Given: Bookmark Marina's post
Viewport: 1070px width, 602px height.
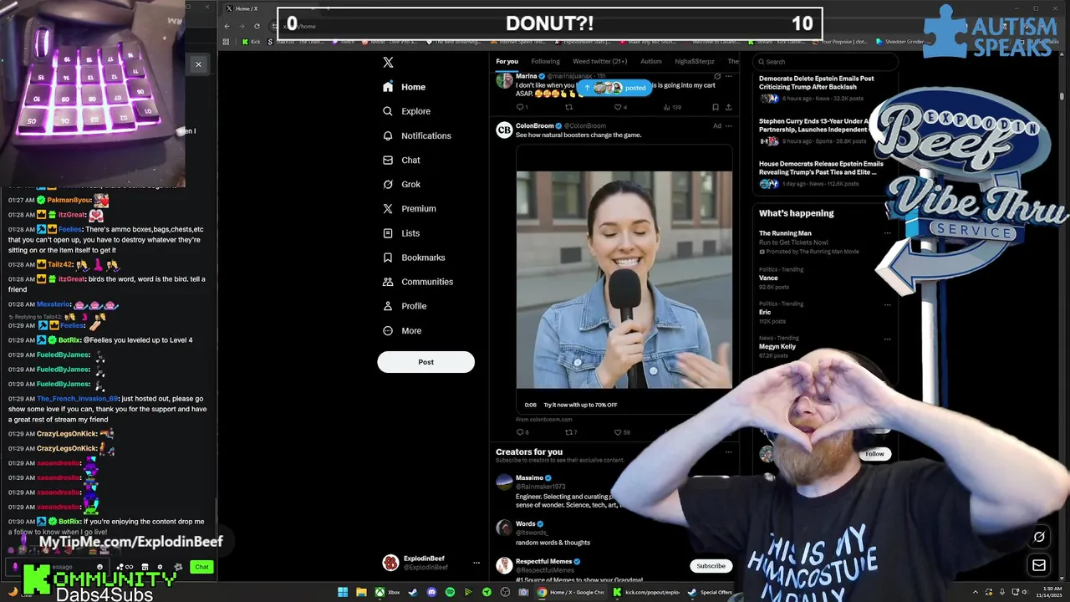Looking at the screenshot, I should [715, 107].
